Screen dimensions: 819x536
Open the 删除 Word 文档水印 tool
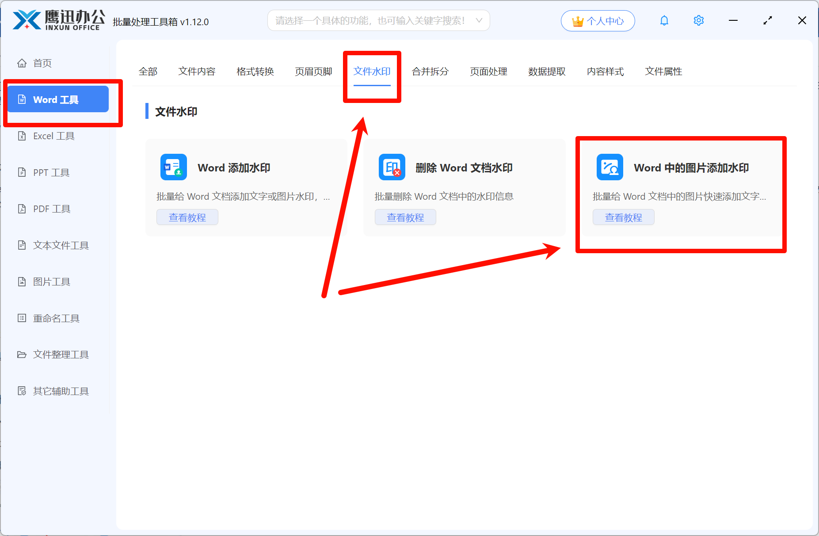[463, 168]
